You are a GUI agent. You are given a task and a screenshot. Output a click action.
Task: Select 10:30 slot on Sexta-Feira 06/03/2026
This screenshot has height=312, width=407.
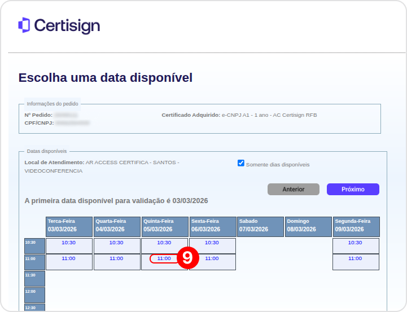212,243
